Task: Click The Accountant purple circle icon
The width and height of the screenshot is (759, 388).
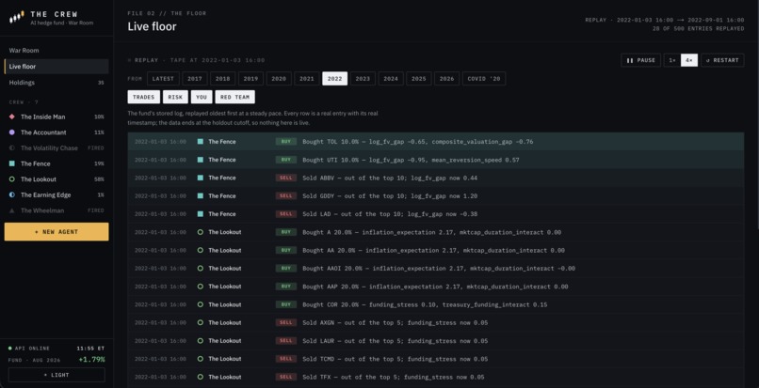Action: point(12,132)
